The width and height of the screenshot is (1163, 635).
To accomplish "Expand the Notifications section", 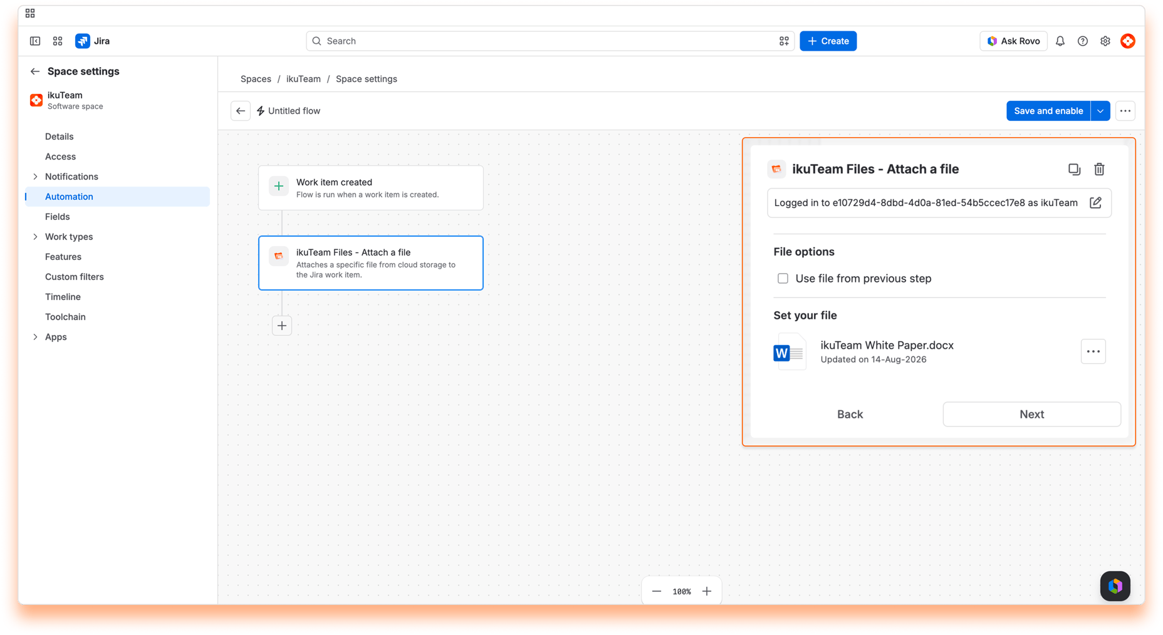I will tap(35, 177).
